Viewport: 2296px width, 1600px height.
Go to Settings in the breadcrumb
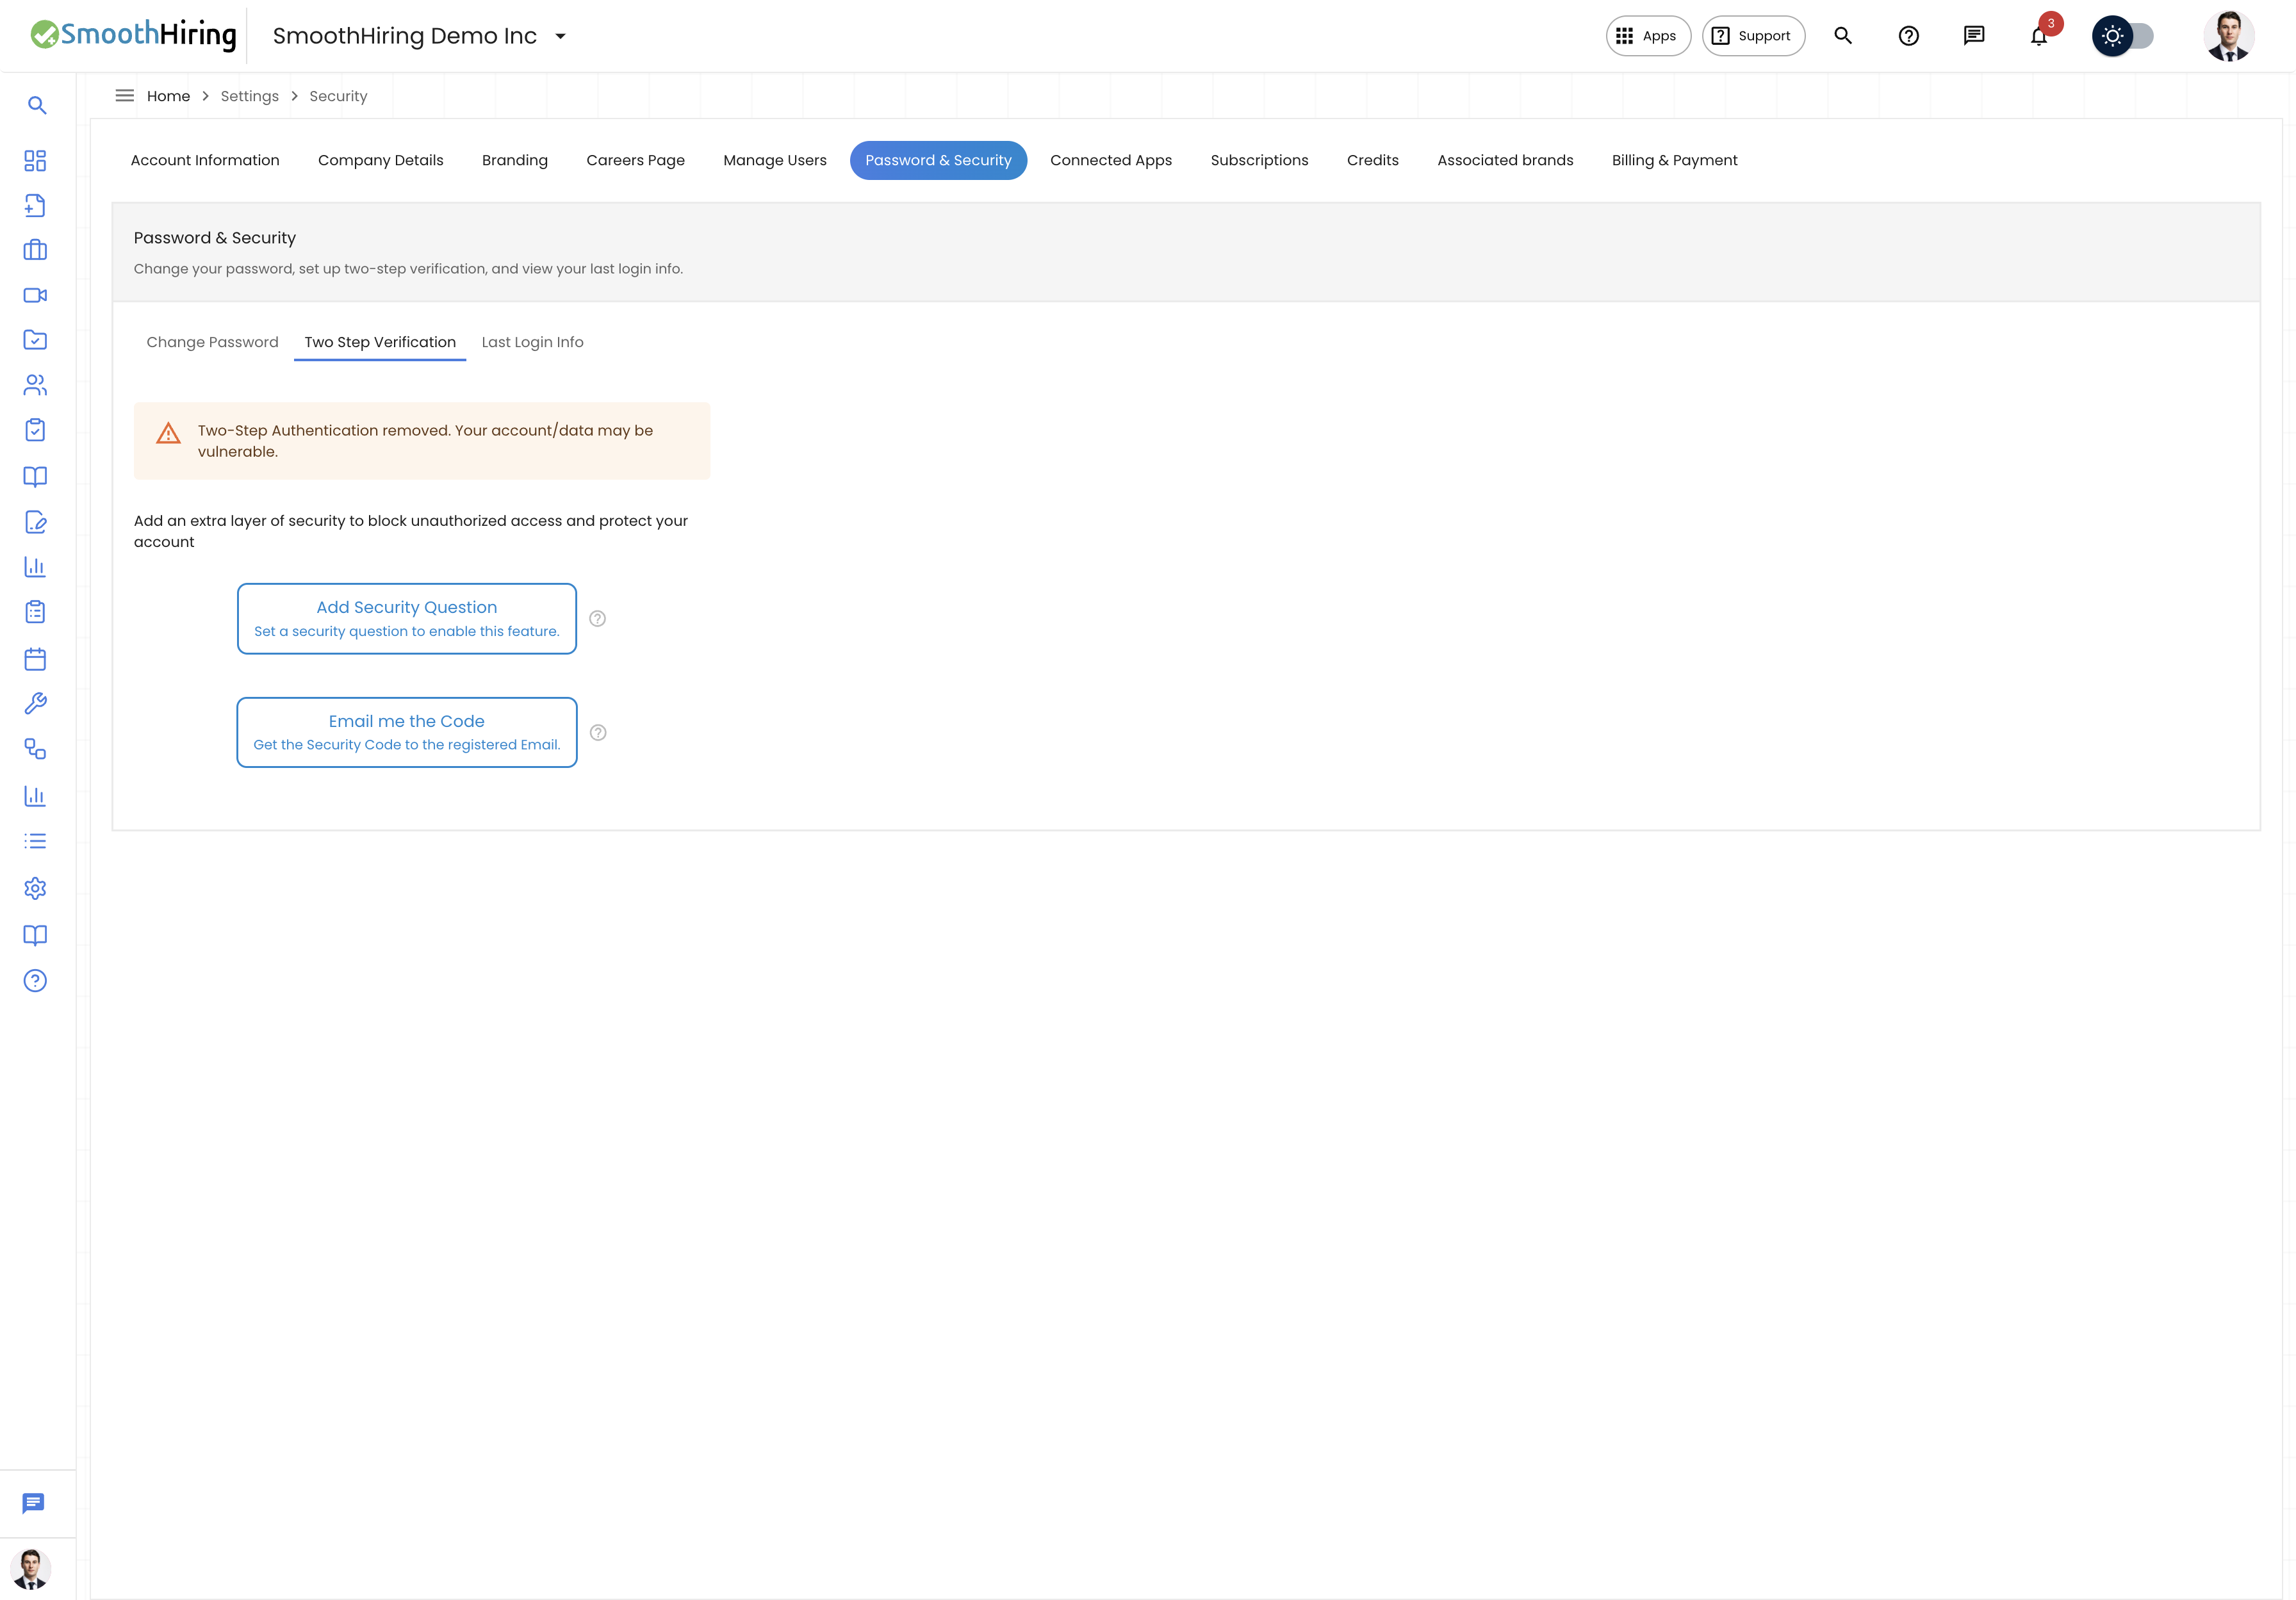pos(250,96)
